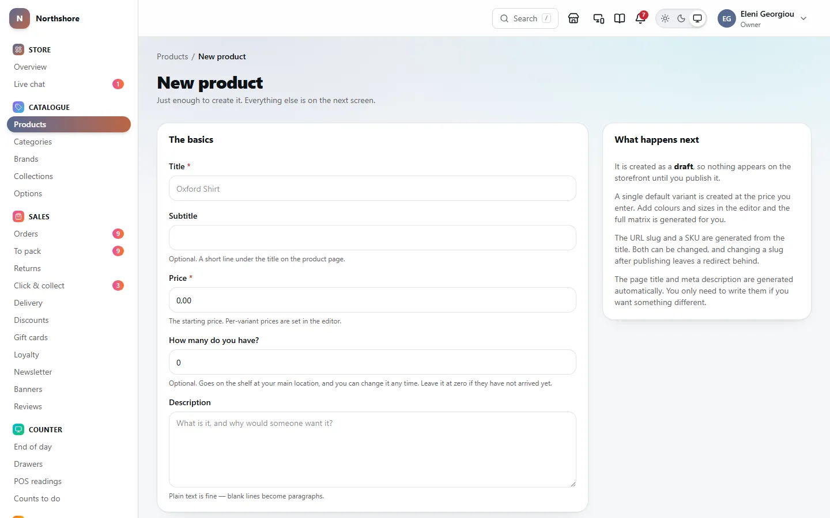Open Gift cards in the sidebar
Screen dimensions: 830x518
click(x=69, y=337)
